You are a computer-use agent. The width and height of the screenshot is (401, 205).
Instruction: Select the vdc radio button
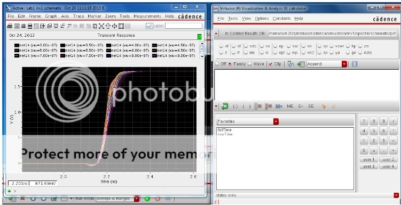click(x=246, y=46)
